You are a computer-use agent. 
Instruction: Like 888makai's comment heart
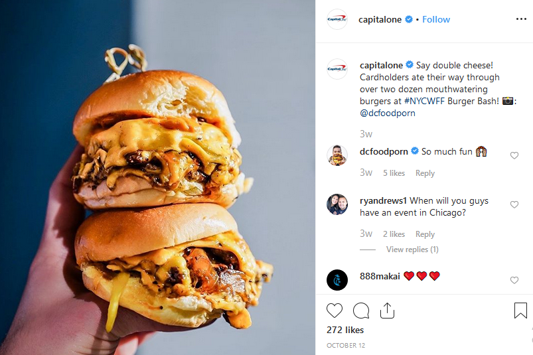[514, 280]
